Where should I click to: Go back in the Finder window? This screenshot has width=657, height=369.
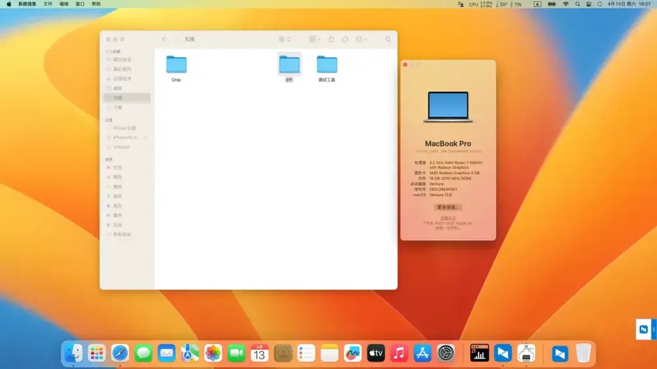(164, 39)
